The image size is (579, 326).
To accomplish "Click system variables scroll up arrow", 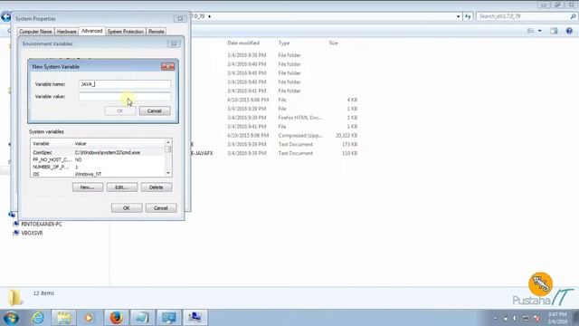I will (x=168, y=142).
